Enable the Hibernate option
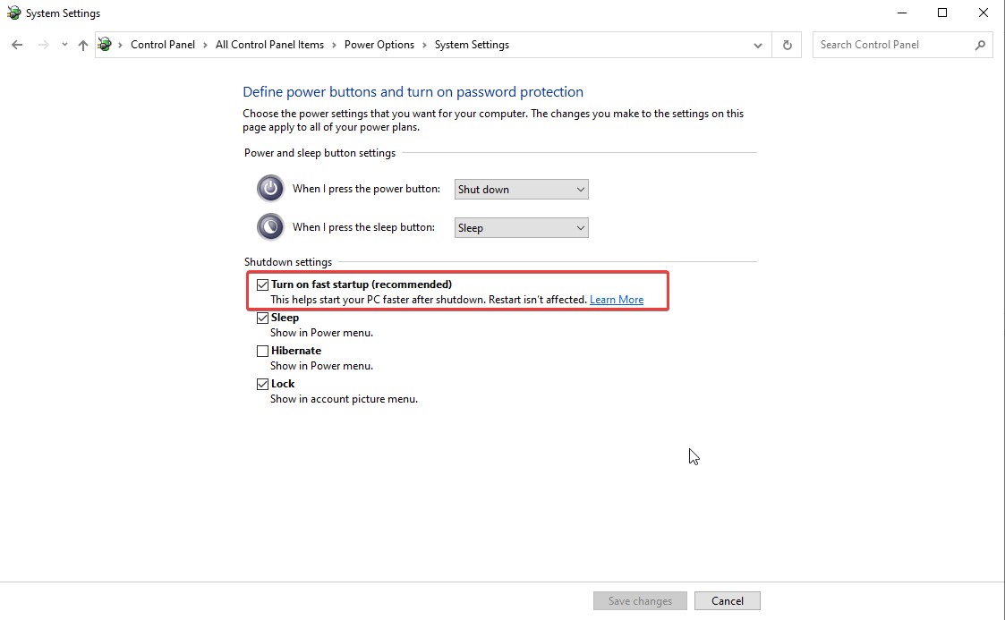 (262, 350)
